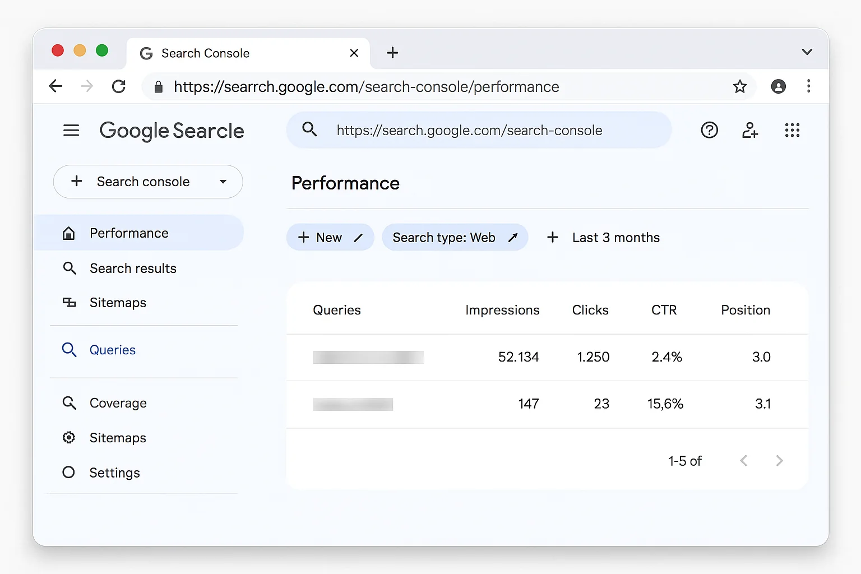Open the Search type: Web selector
This screenshot has width=861, height=574.
[455, 237]
